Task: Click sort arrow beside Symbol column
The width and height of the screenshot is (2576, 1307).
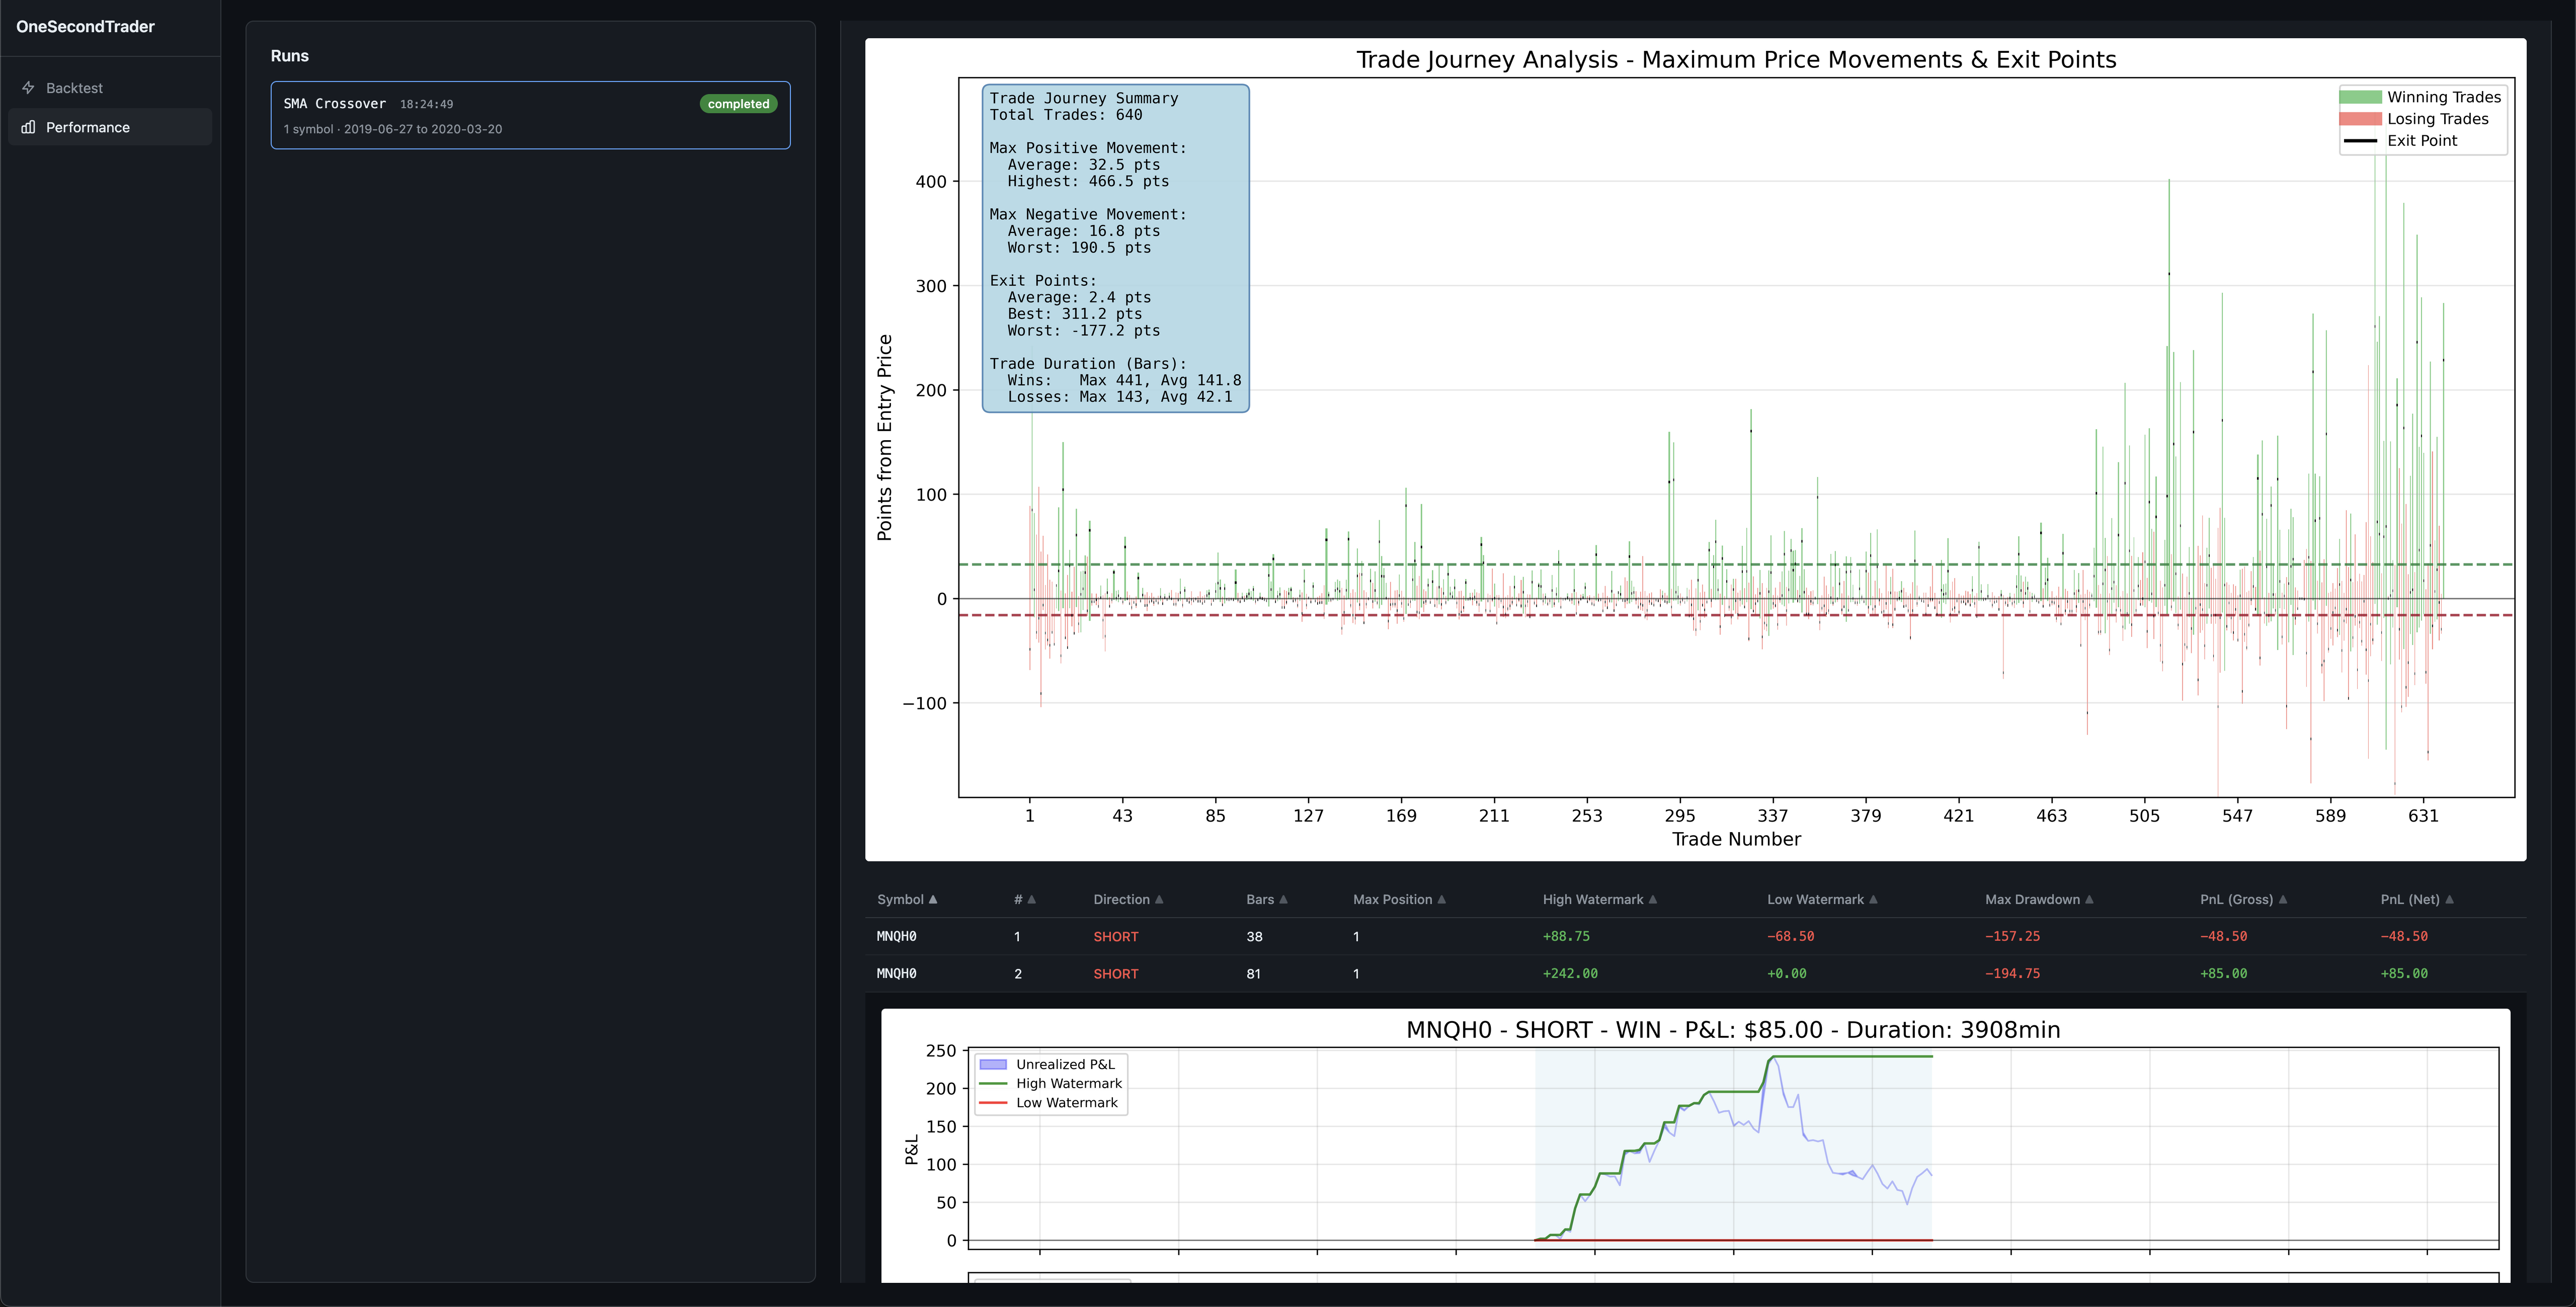Action: (x=933, y=899)
